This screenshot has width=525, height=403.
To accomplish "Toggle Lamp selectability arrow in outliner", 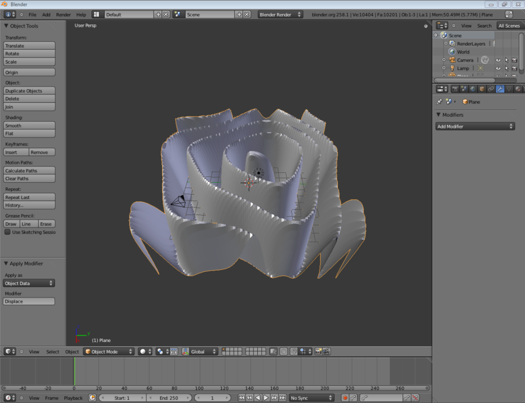I will (507, 68).
